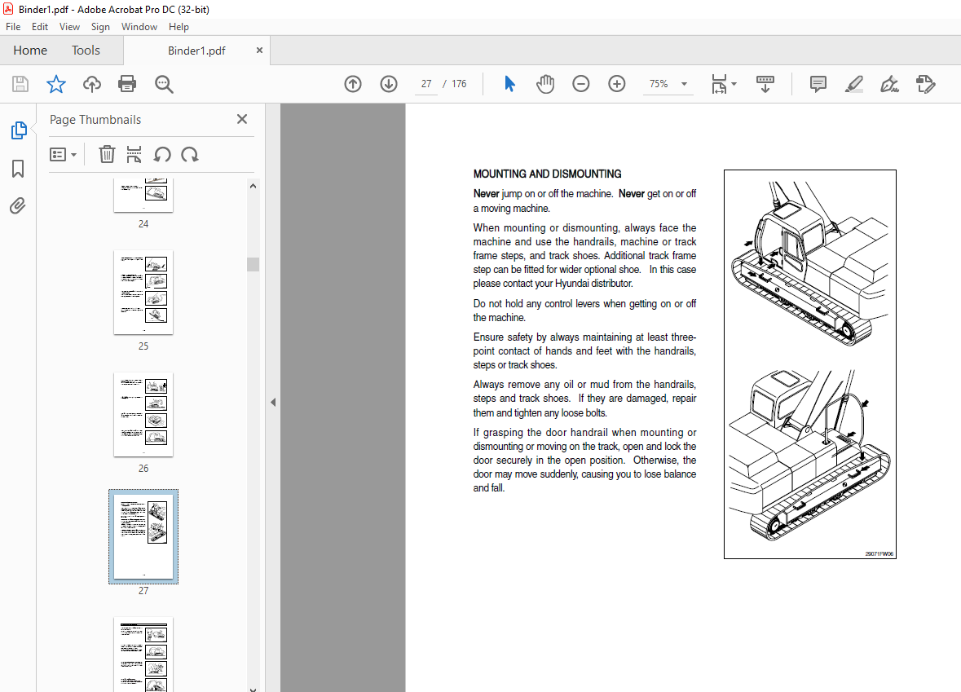Toggle the Bookmarks pane
Image resolution: width=961 pixels, height=692 pixels.
[18, 169]
